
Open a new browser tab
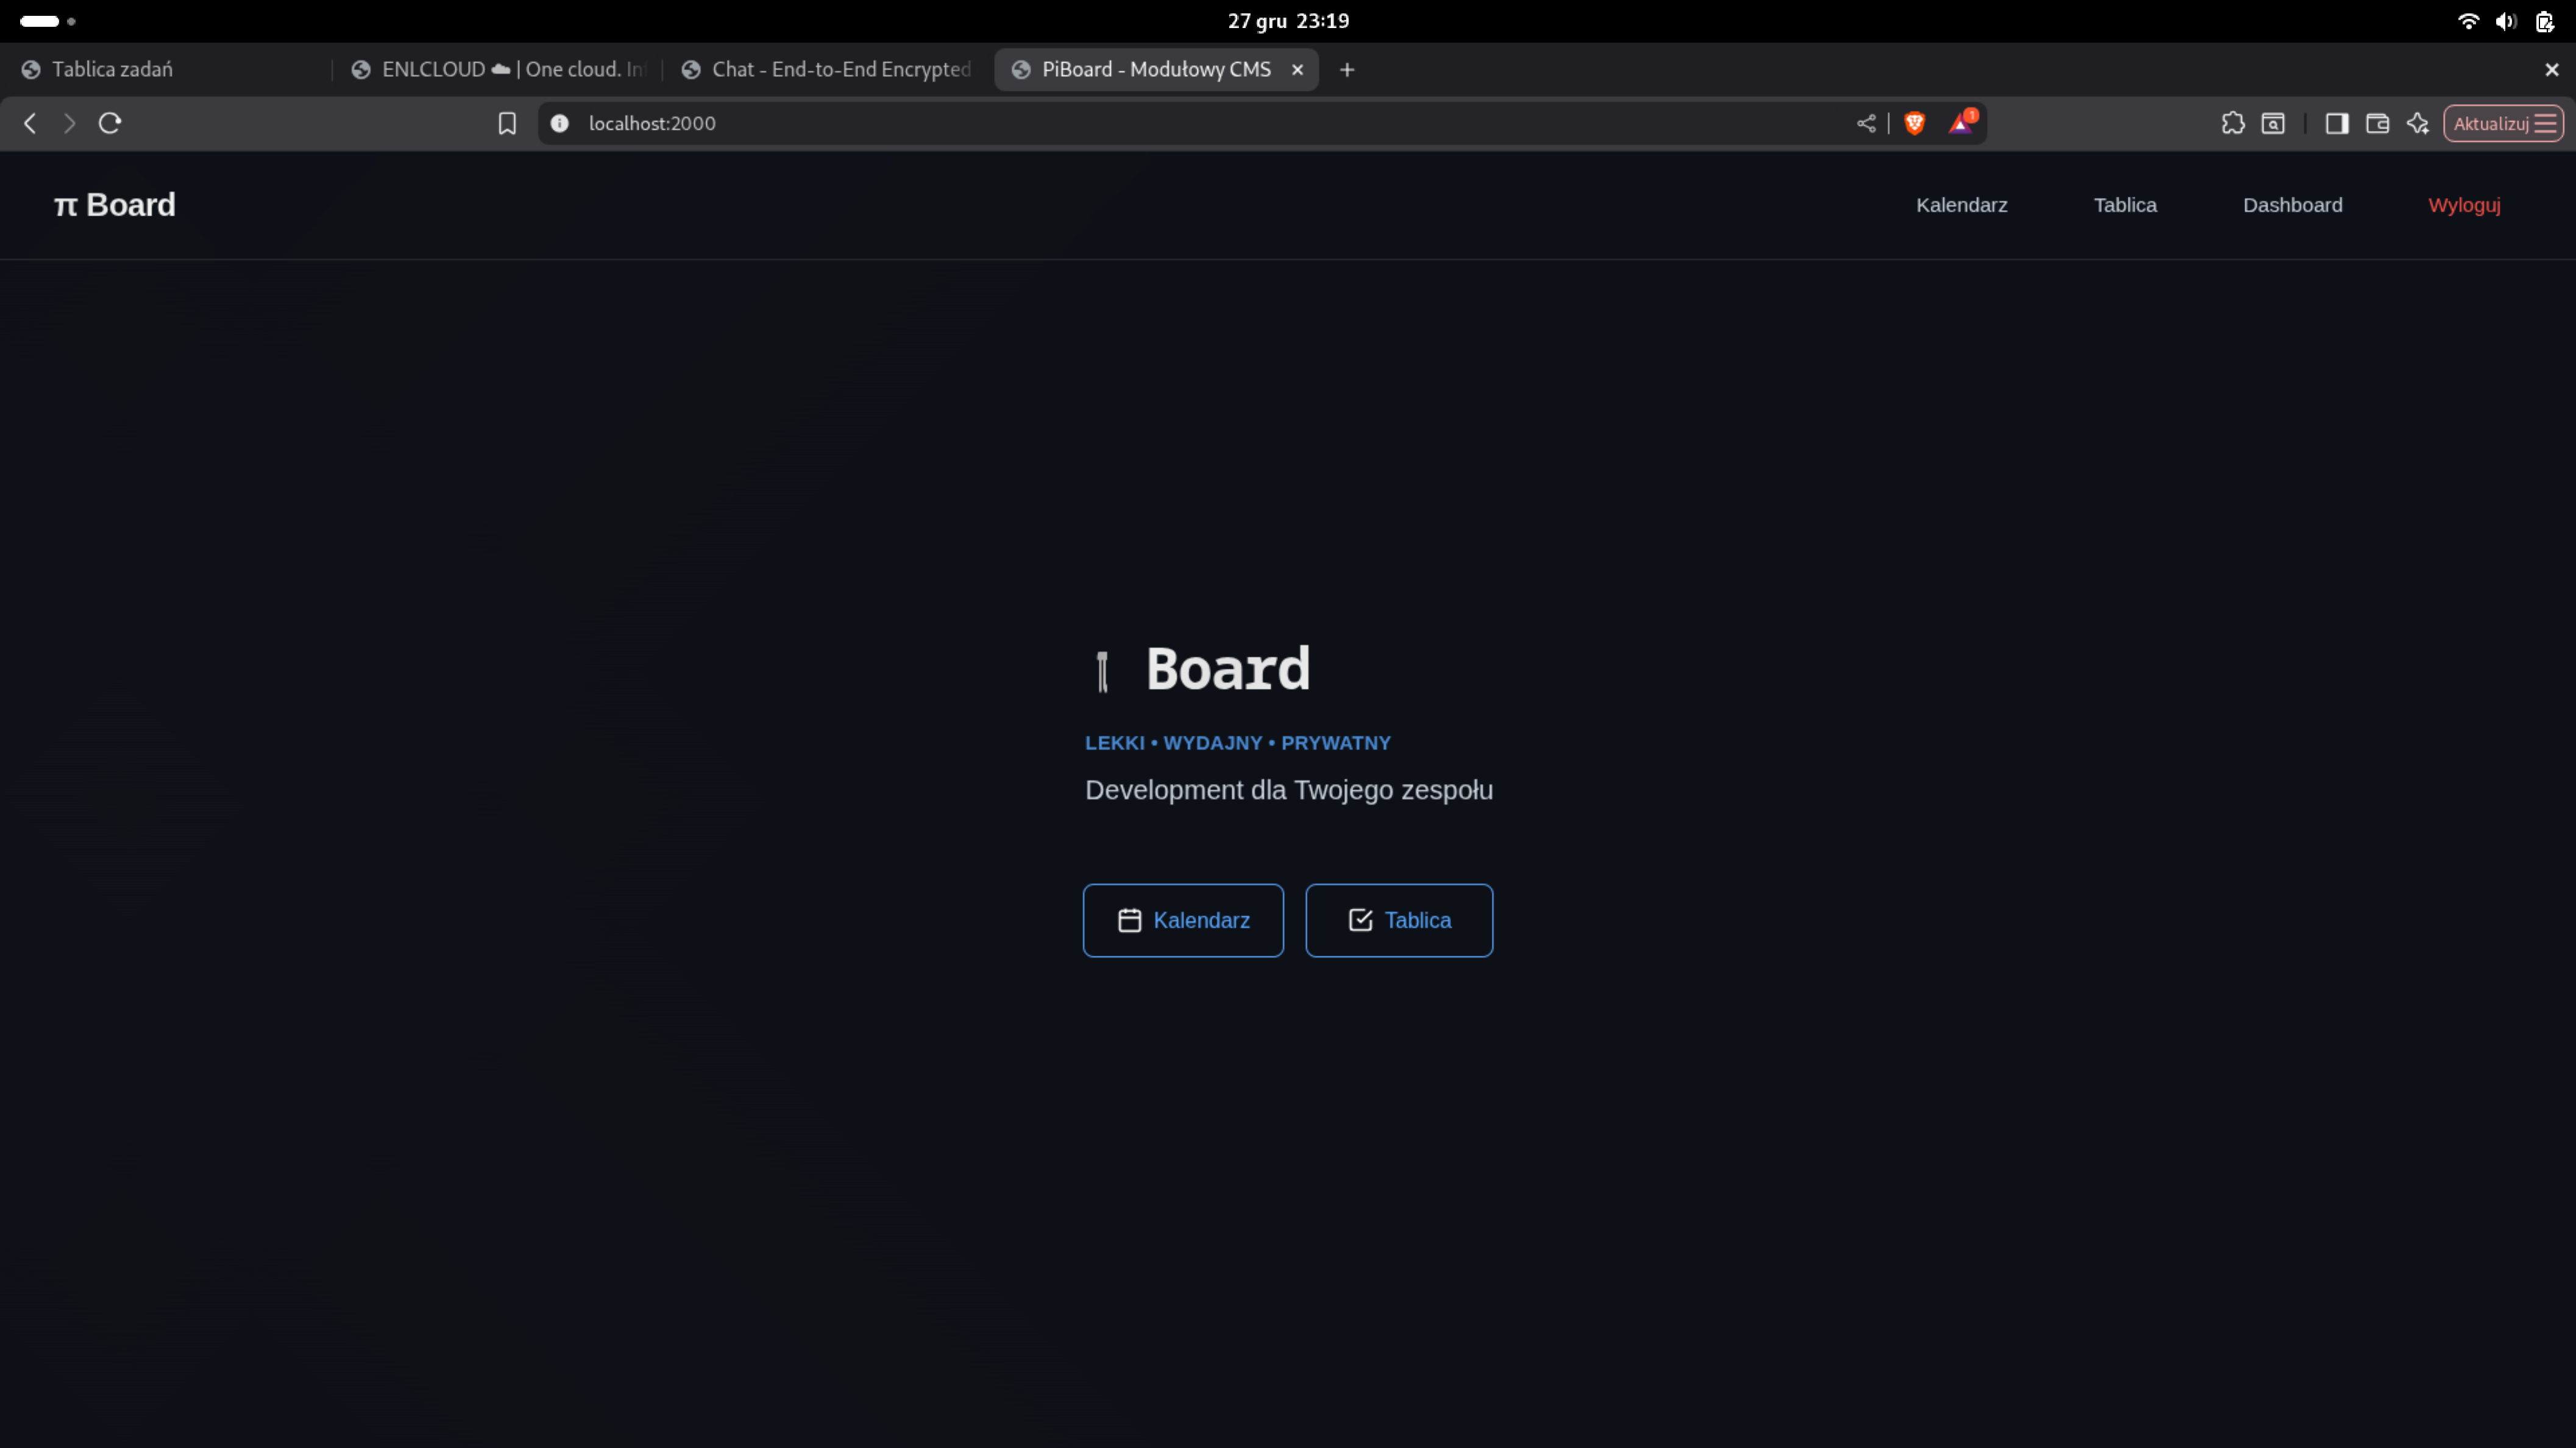point(1347,69)
